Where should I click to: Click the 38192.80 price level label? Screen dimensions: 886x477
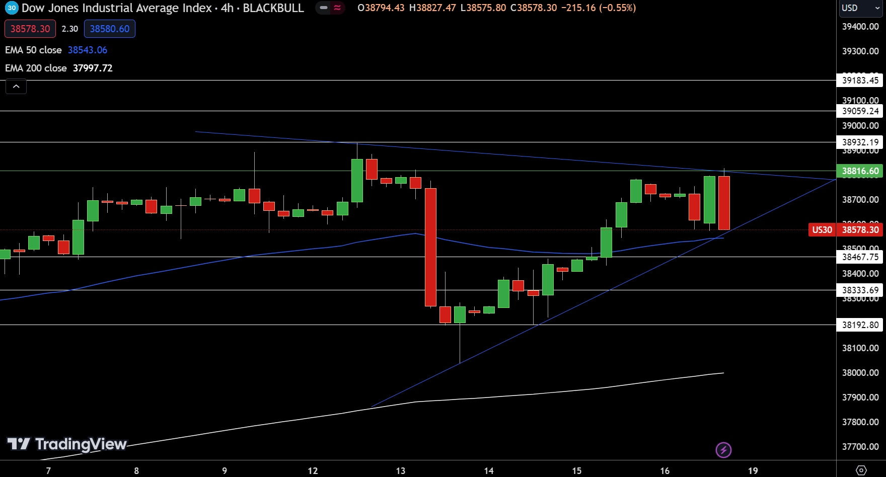[860, 325]
